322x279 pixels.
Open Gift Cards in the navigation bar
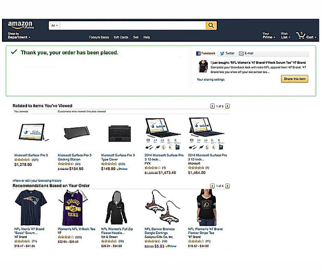click(x=121, y=37)
